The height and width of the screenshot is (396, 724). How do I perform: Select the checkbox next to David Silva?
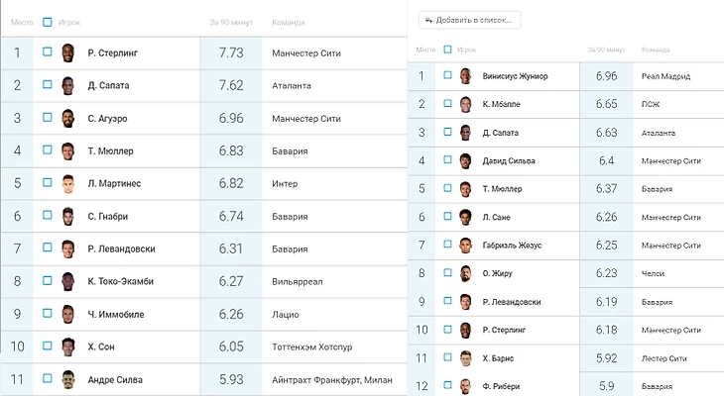447,160
